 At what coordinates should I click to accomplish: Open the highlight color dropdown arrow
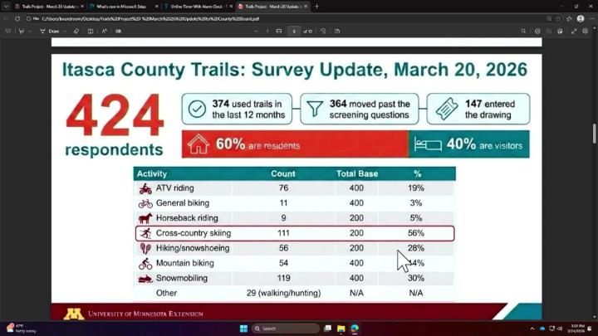click(29, 32)
